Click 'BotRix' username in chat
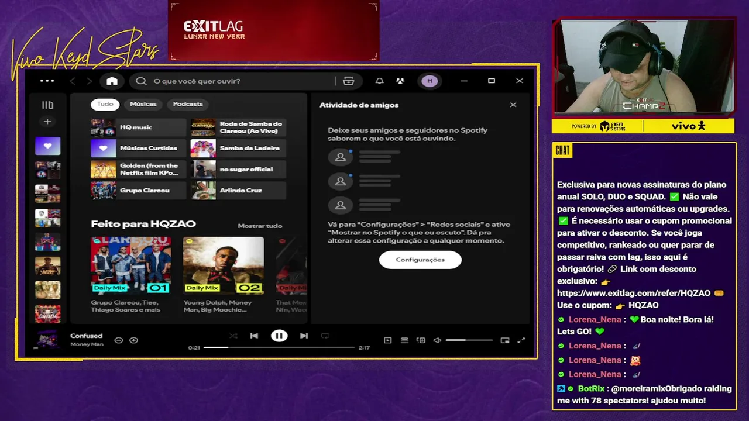The width and height of the screenshot is (749, 421). point(591,388)
